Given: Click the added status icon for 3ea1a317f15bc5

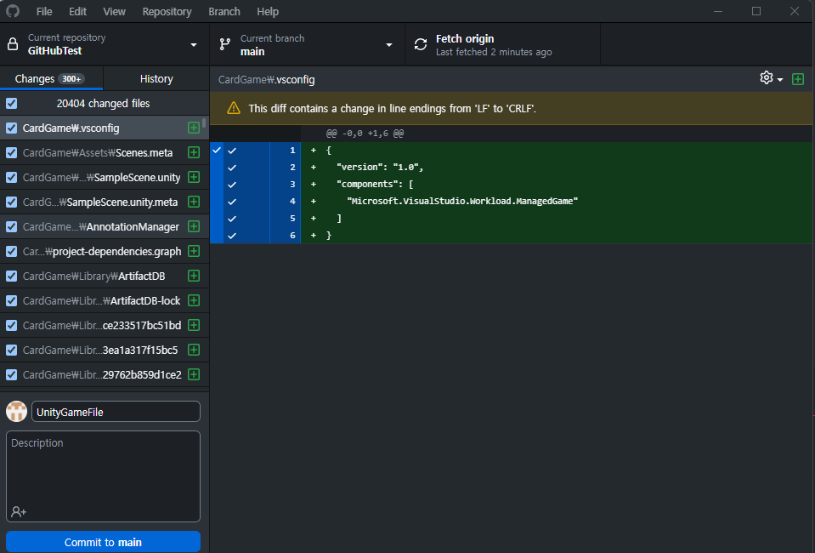Looking at the screenshot, I should [194, 350].
